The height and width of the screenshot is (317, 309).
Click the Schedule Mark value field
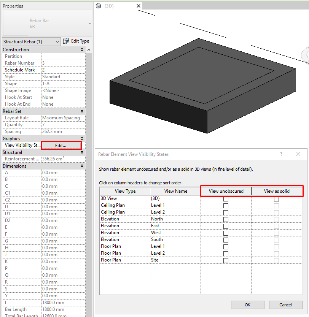pos(61,70)
